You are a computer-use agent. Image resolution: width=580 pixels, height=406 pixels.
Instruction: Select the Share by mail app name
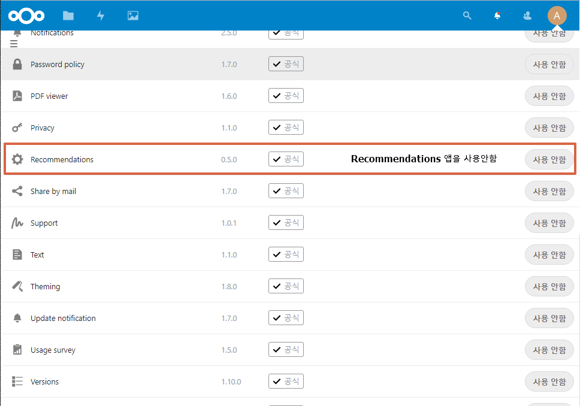(53, 191)
